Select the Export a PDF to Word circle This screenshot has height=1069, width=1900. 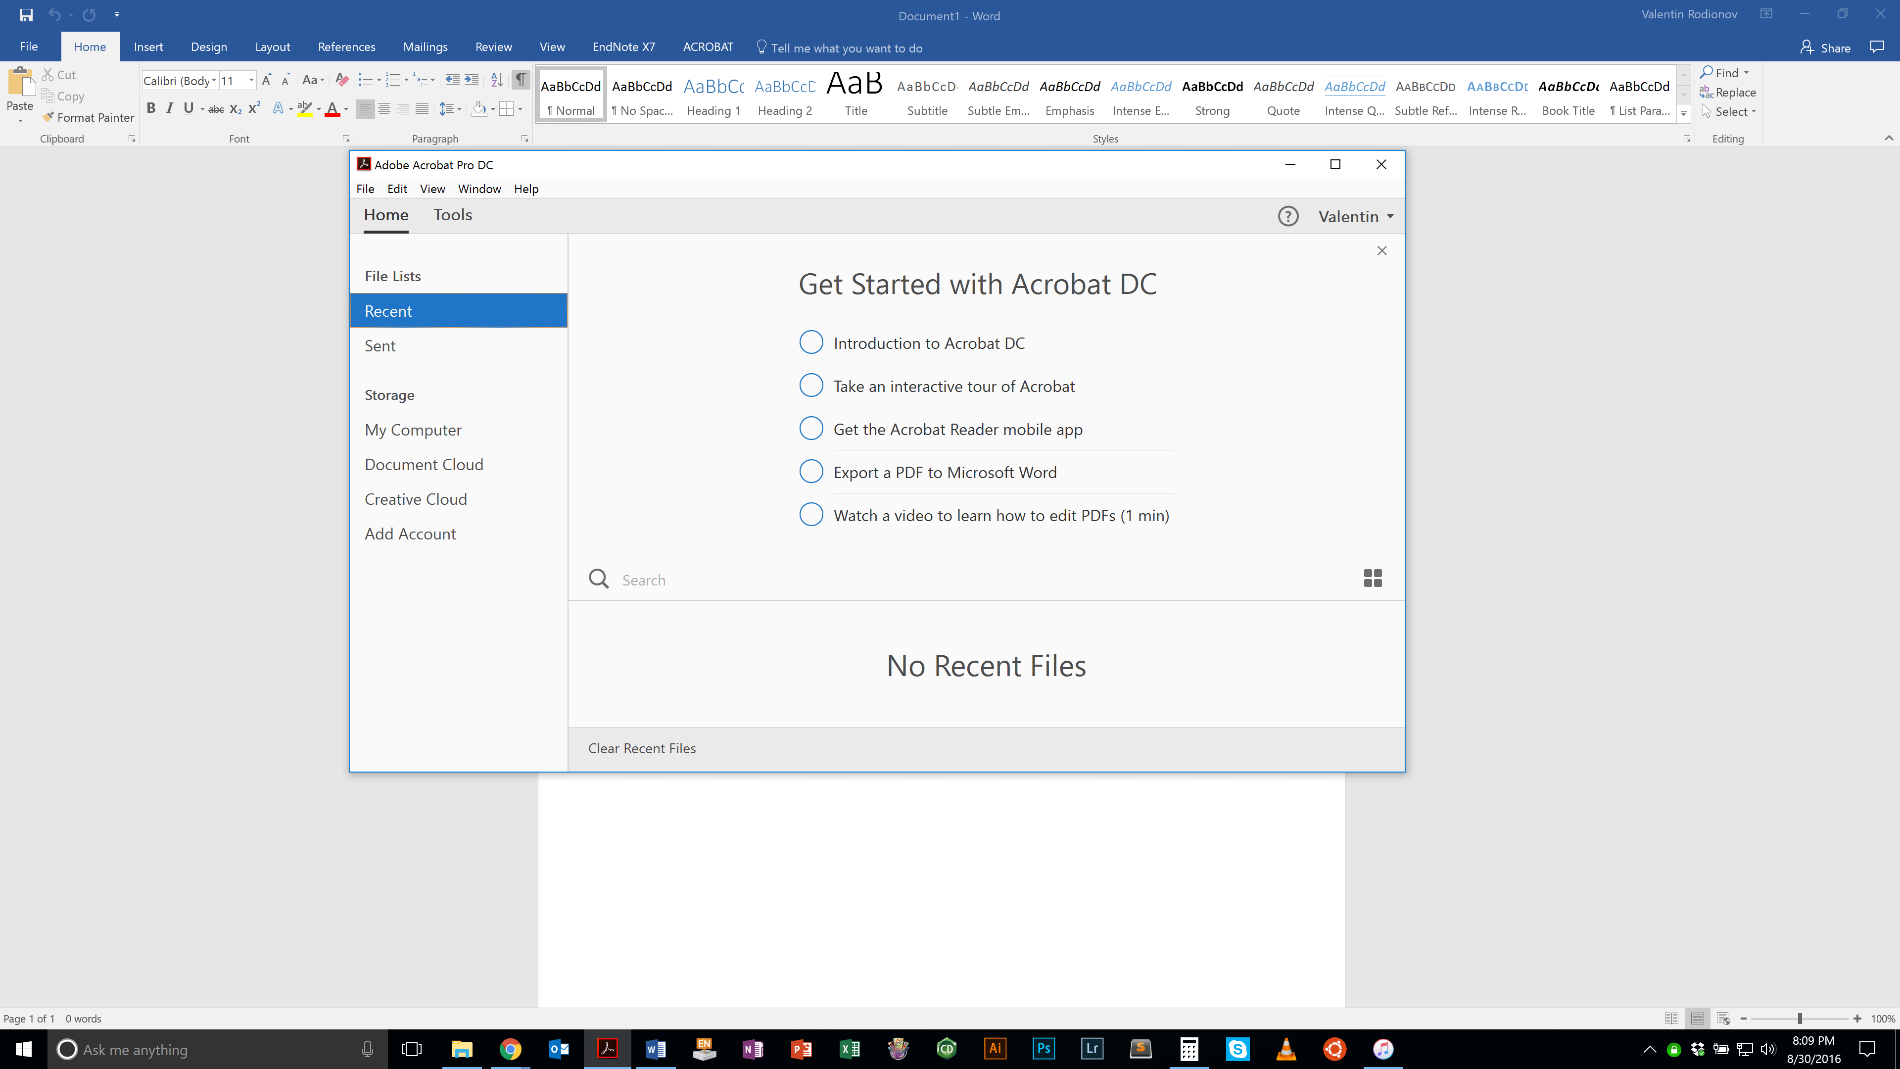(810, 472)
